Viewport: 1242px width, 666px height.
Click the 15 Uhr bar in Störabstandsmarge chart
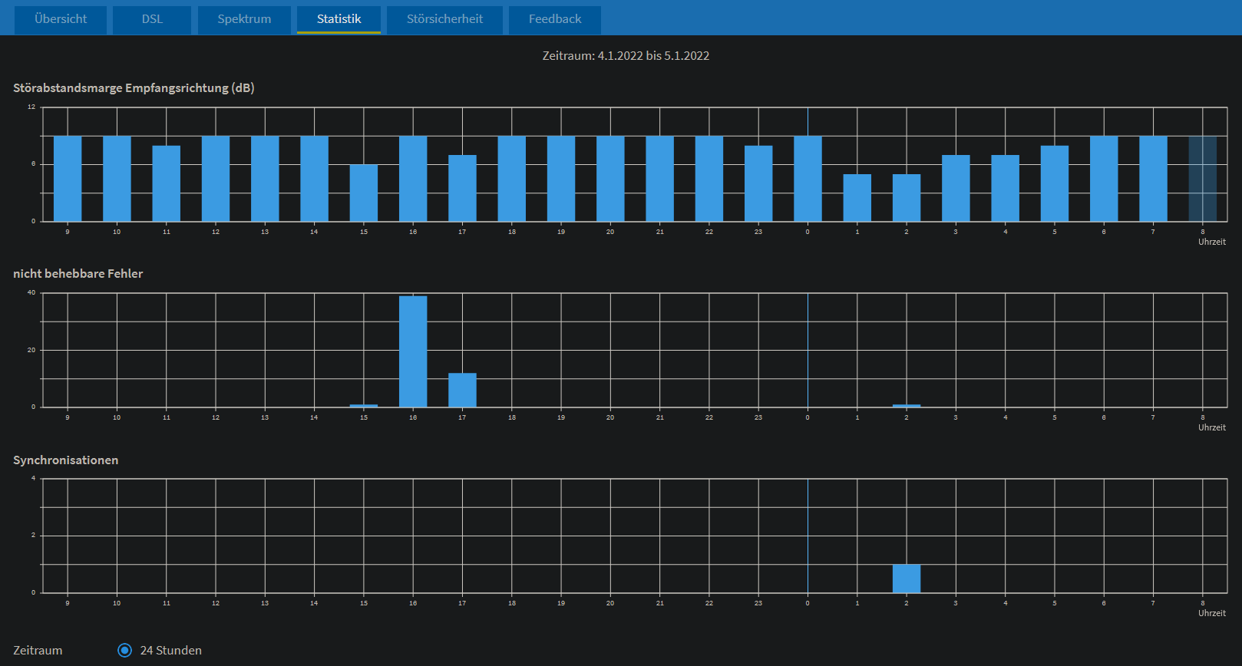point(364,193)
